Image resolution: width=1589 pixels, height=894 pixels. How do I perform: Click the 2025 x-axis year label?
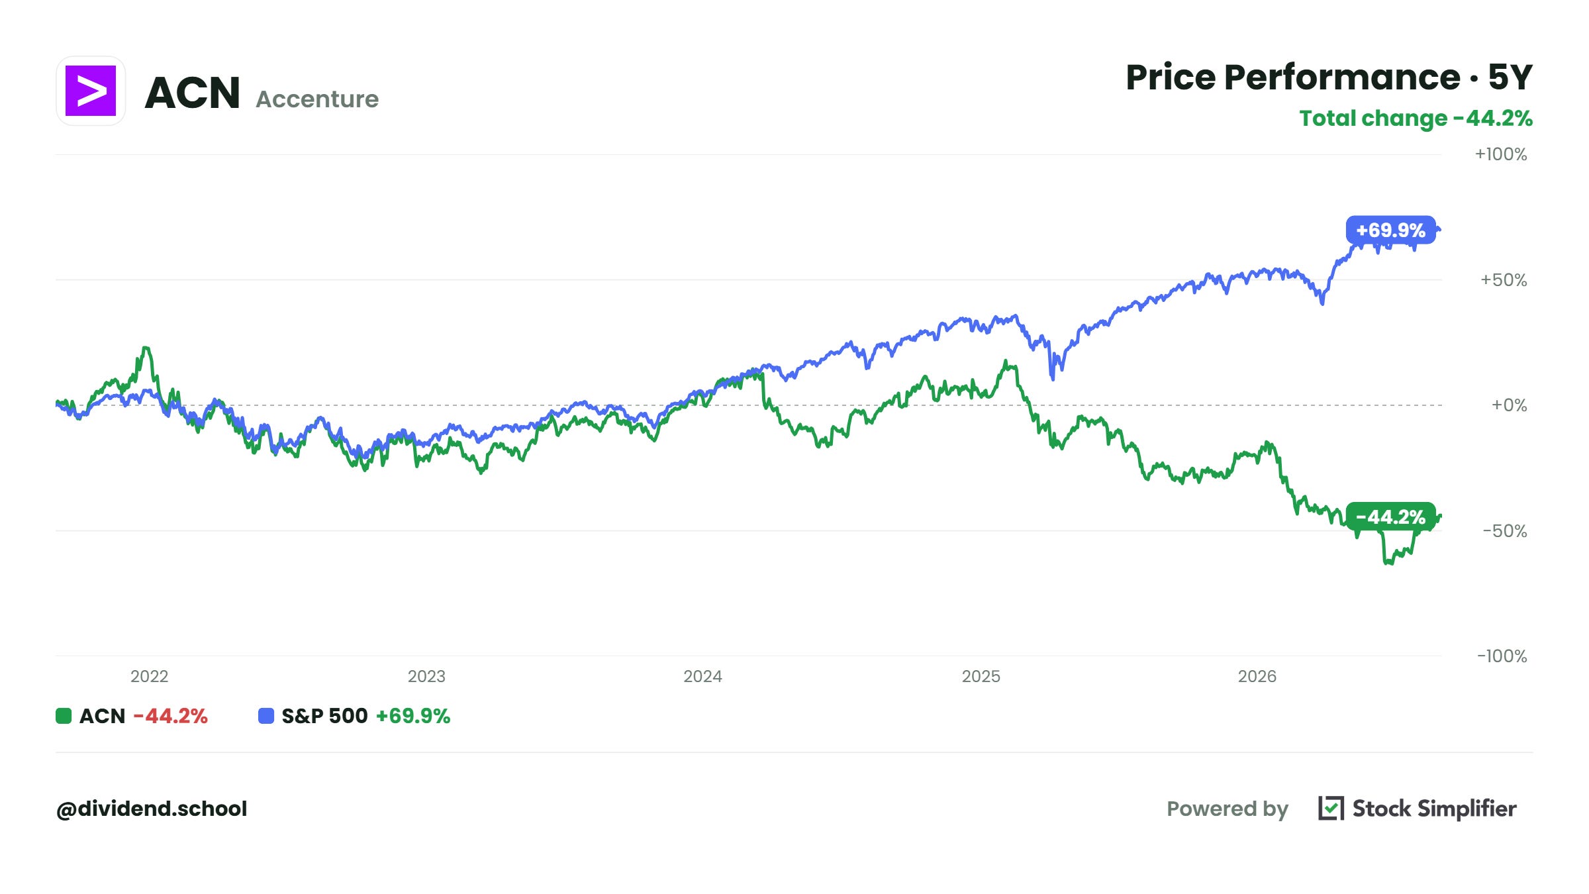(981, 676)
